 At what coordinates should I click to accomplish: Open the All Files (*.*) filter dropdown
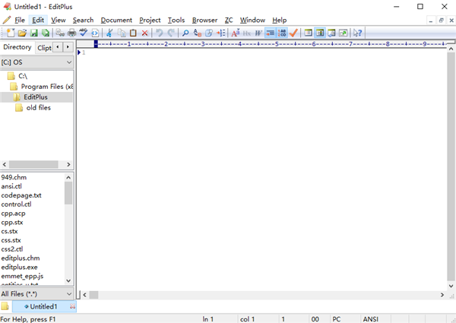(x=69, y=293)
